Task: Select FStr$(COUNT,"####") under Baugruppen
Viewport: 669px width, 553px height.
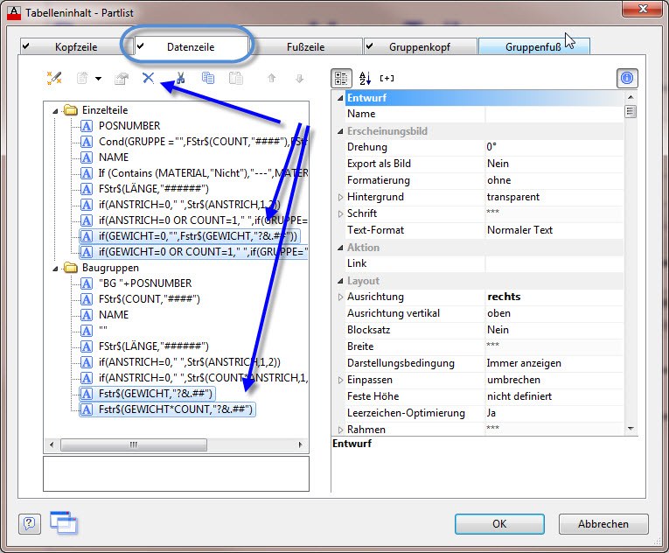Action: point(150,299)
